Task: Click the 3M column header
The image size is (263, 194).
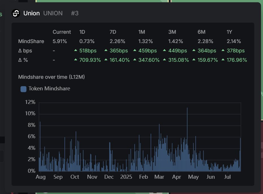Action: coord(172,32)
